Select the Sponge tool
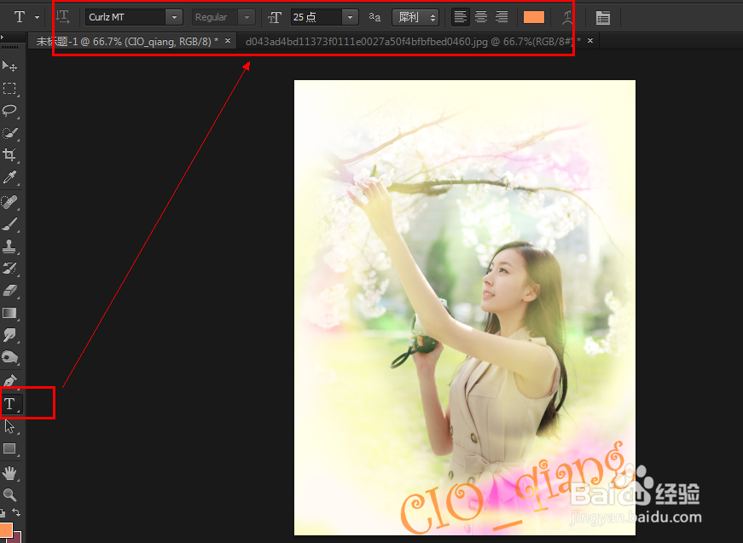The image size is (743, 543). pos(9,356)
